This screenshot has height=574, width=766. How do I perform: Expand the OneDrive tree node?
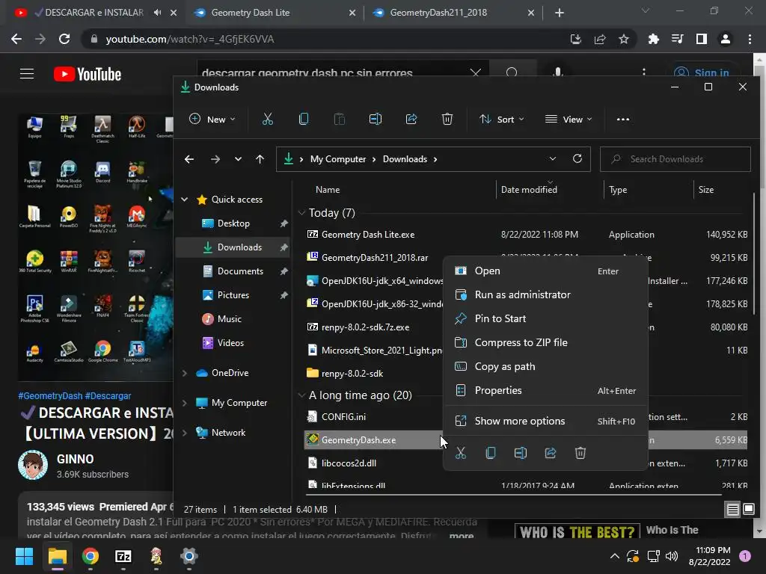click(185, 373)
